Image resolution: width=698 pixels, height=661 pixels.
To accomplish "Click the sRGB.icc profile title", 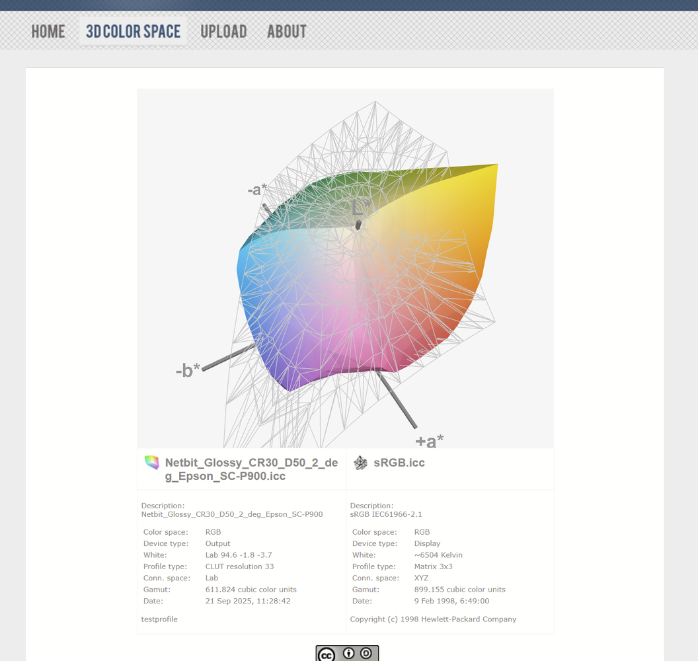I will point(399,463).
